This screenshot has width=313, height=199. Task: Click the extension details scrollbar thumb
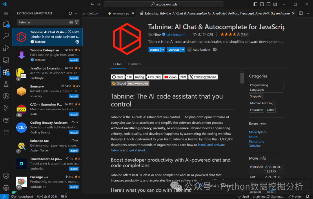[x=242, y=78]
